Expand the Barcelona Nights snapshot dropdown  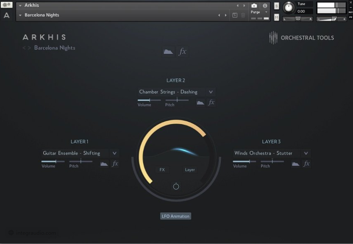tap(20, 15)
